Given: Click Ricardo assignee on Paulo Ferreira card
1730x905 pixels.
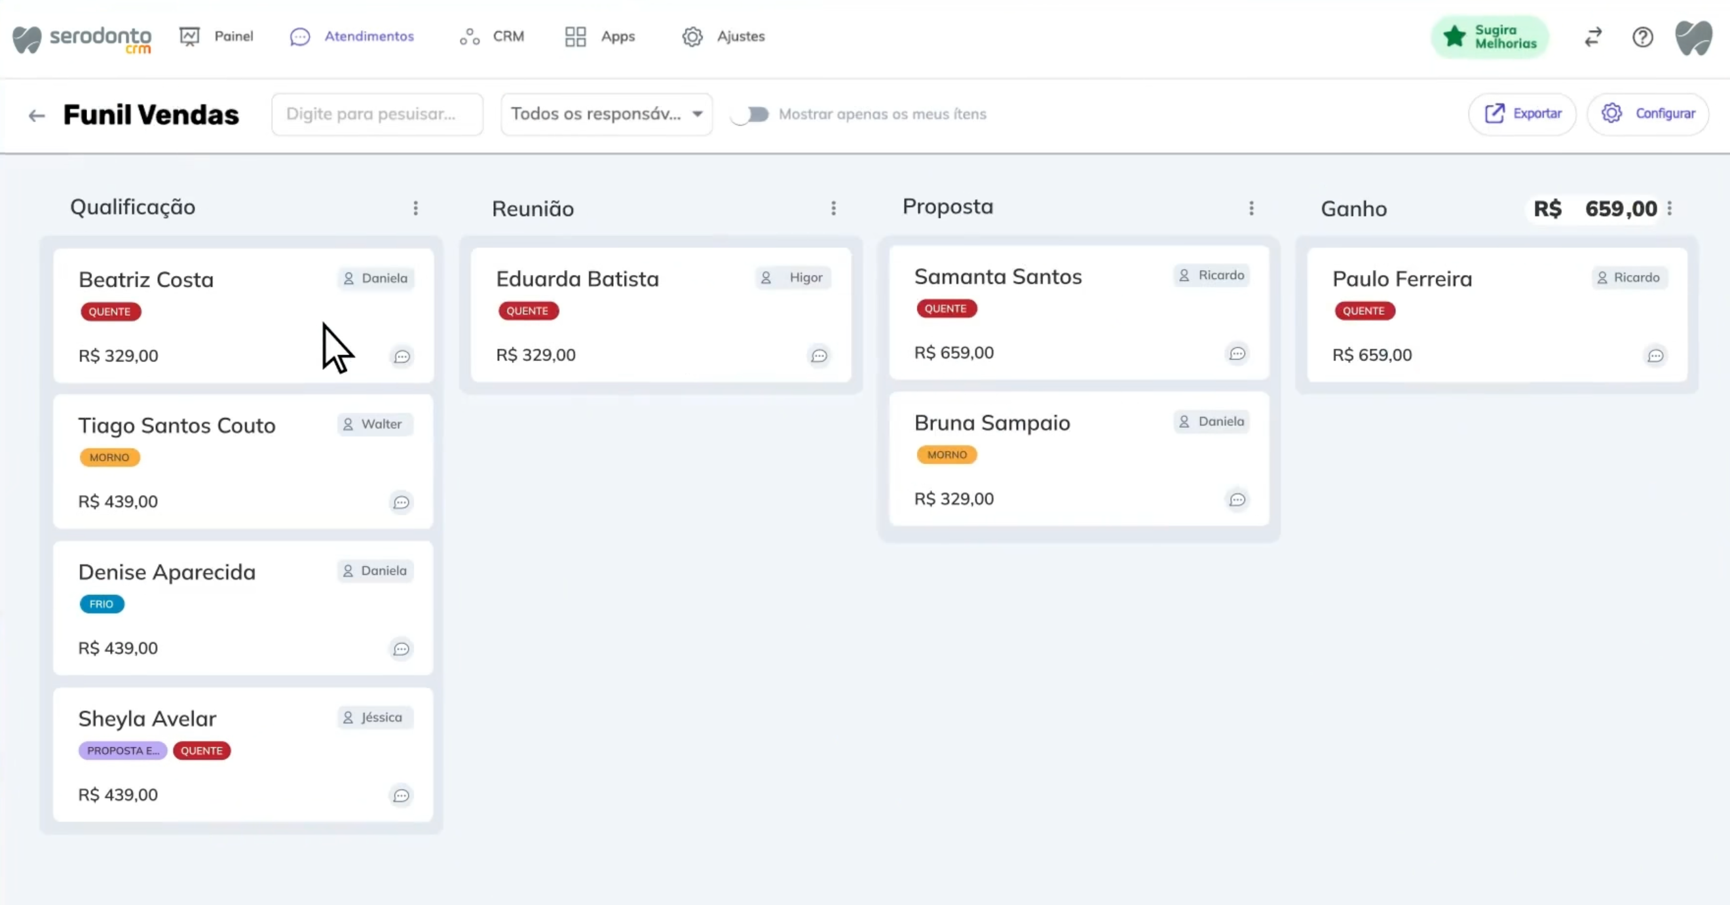Looking at the screenshot, I should (x=1629, y=277).
